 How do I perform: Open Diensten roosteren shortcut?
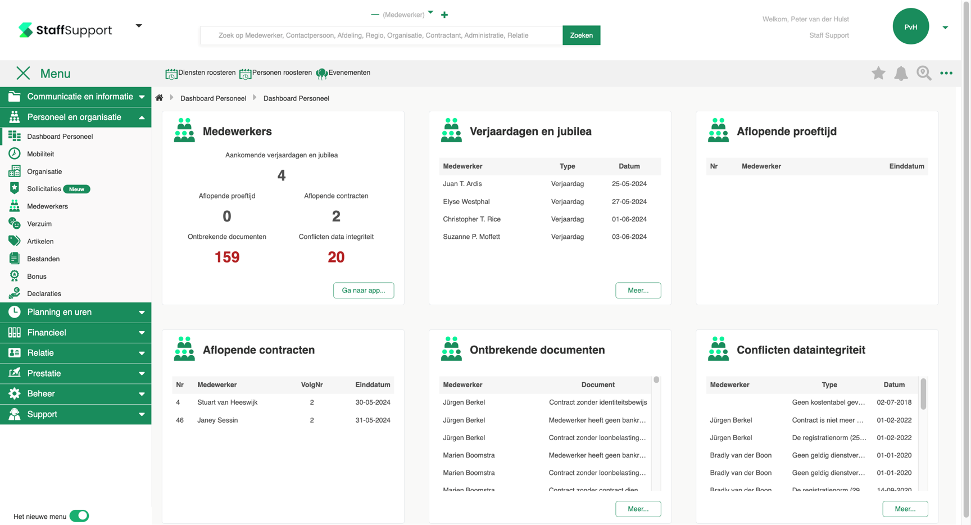201,73
